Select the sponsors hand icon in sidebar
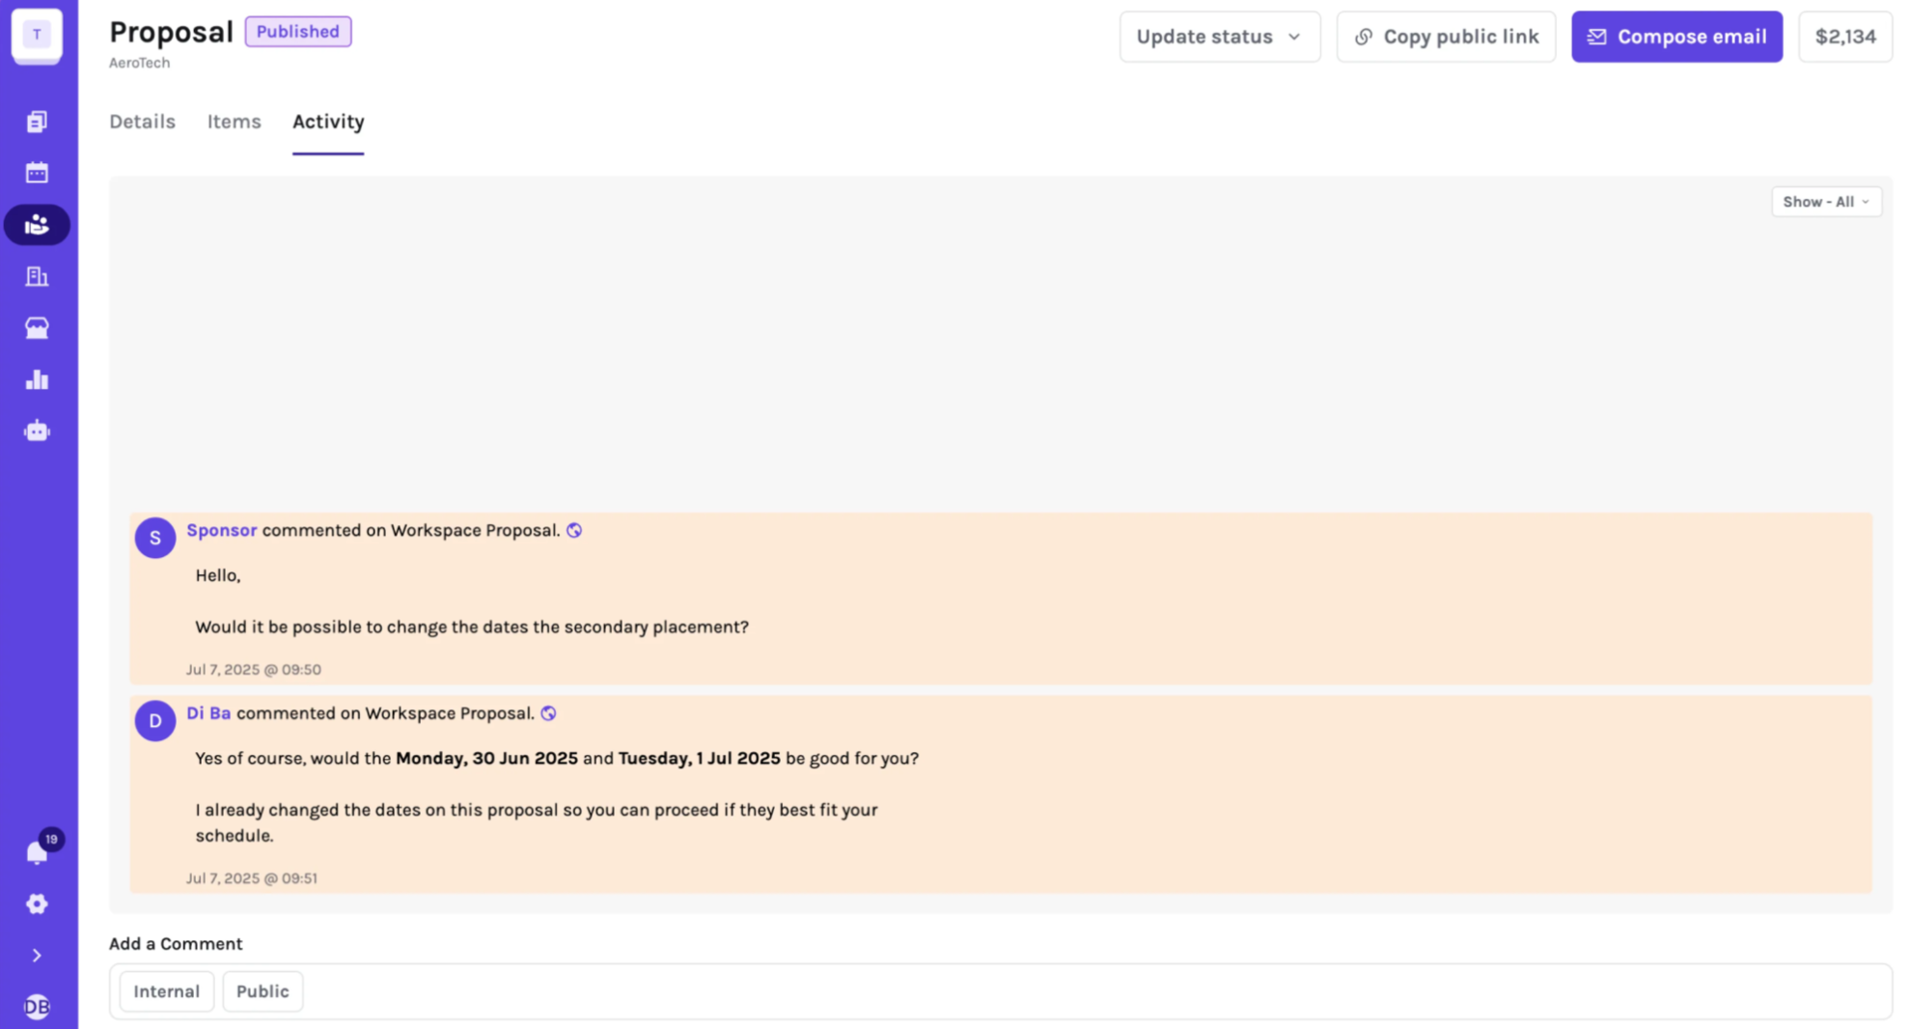Viewport: 1910px width, 1029px height. click(37, 225)
